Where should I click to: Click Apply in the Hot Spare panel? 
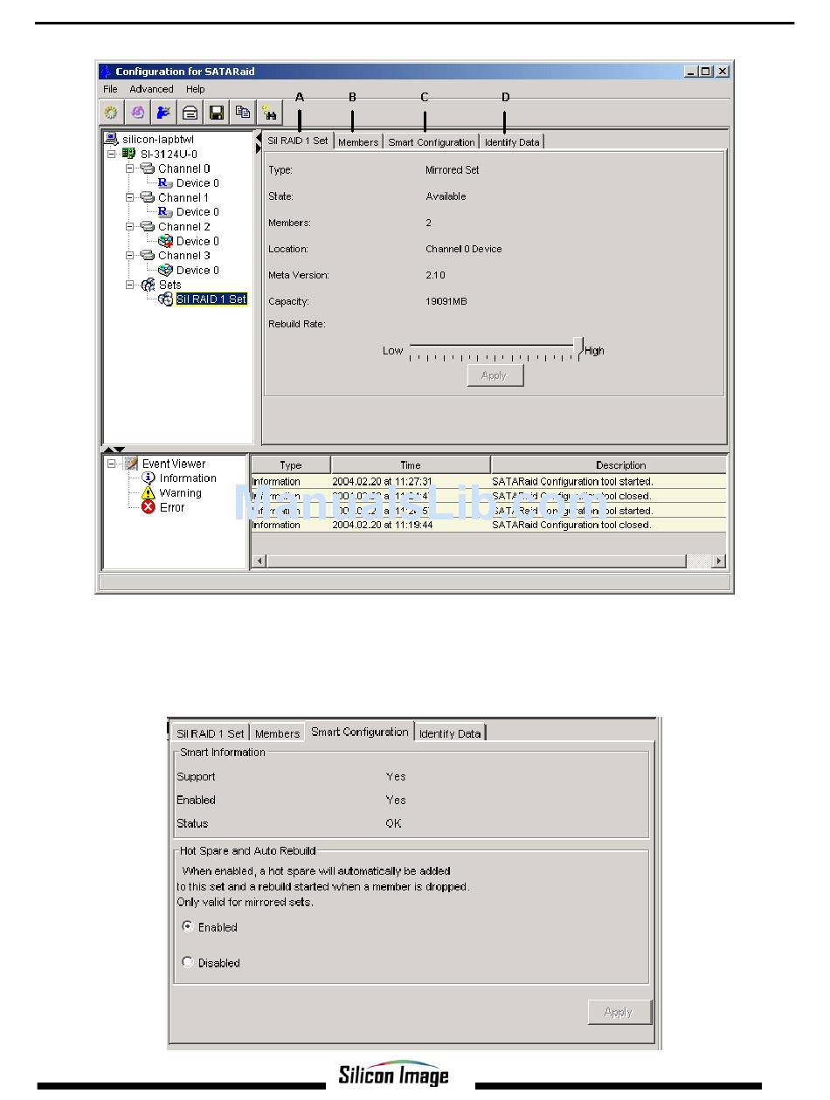[619, 1012]
